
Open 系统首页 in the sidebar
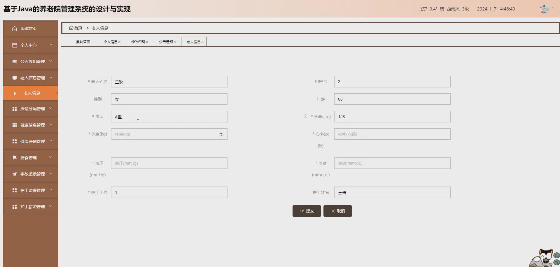click(x=31, y=29)
